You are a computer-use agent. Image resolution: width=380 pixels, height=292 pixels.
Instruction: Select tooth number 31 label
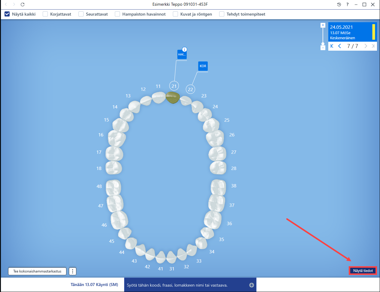point(172,269)
